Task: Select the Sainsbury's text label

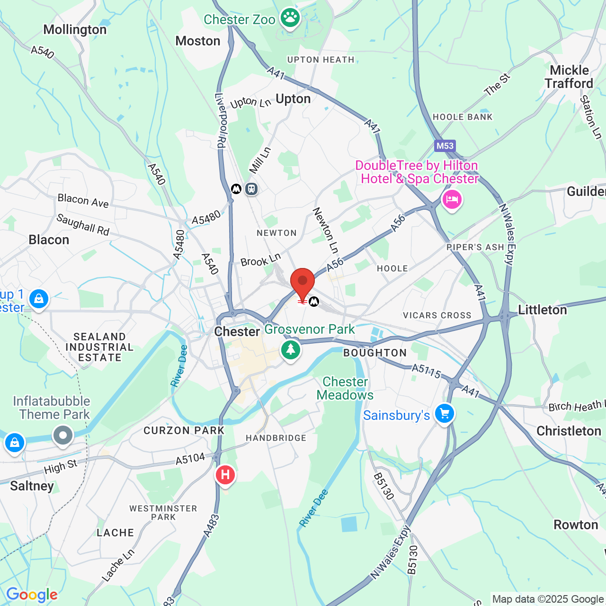Action: click(x=396, y=415)
